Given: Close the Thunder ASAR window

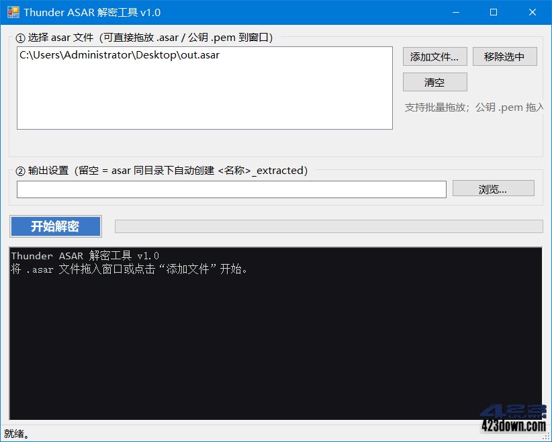Looking at the screenshot, I should [533, 12].
